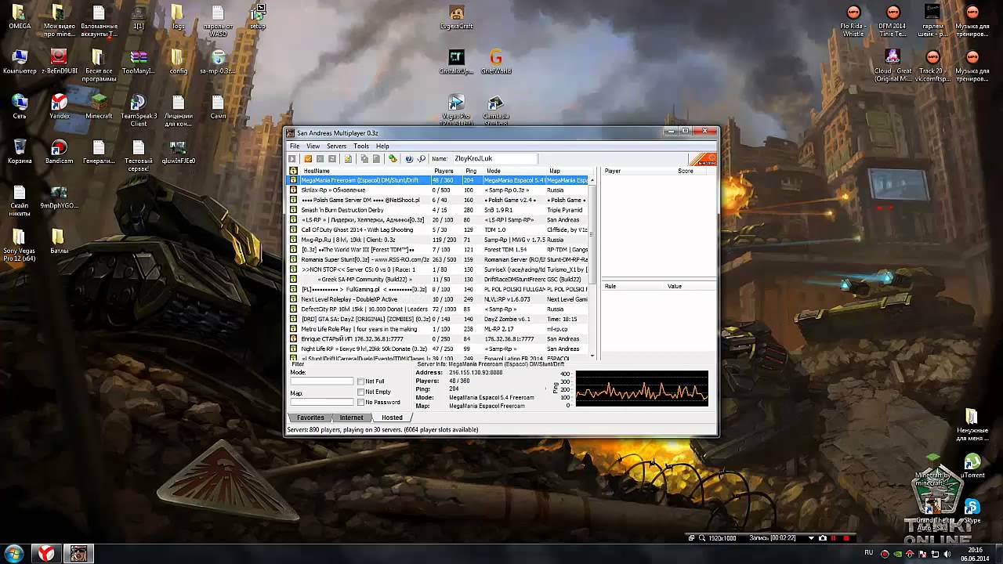
Task: Click the About SA-MP toolbar icon
Action: coord(421,159)
